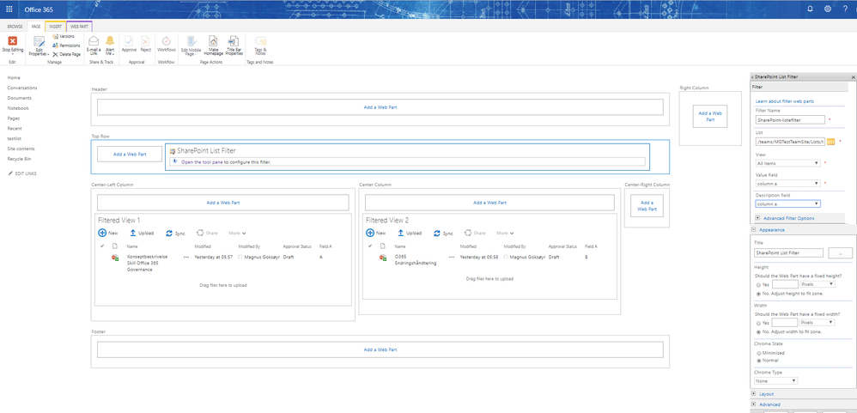Open the Description field dropdown
857x413 pixels.
(787, 203)
